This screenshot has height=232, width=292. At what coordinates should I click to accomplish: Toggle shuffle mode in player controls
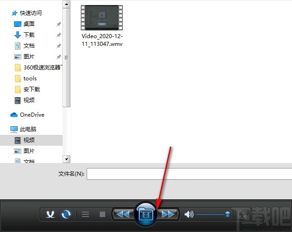[x=51, y=214]
